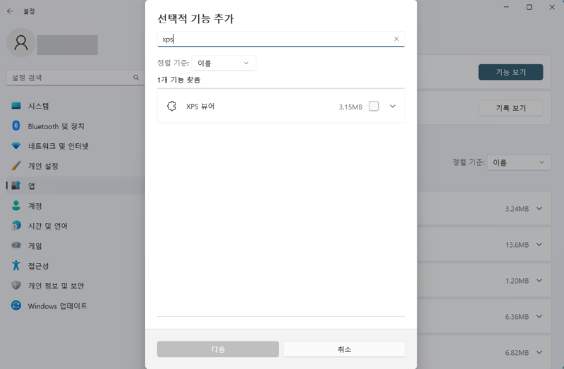Click the Bluetooth 및 장치 icon
The width and height of the screenshot is (564, 369).
[16, 126]
